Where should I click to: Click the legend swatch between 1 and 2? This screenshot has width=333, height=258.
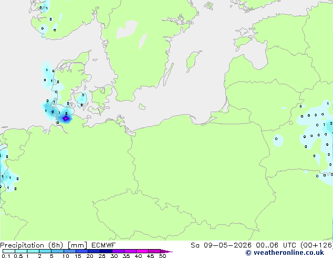[33, 251]
